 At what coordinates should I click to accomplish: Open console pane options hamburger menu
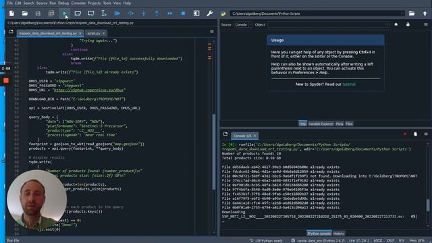point(426,134)
